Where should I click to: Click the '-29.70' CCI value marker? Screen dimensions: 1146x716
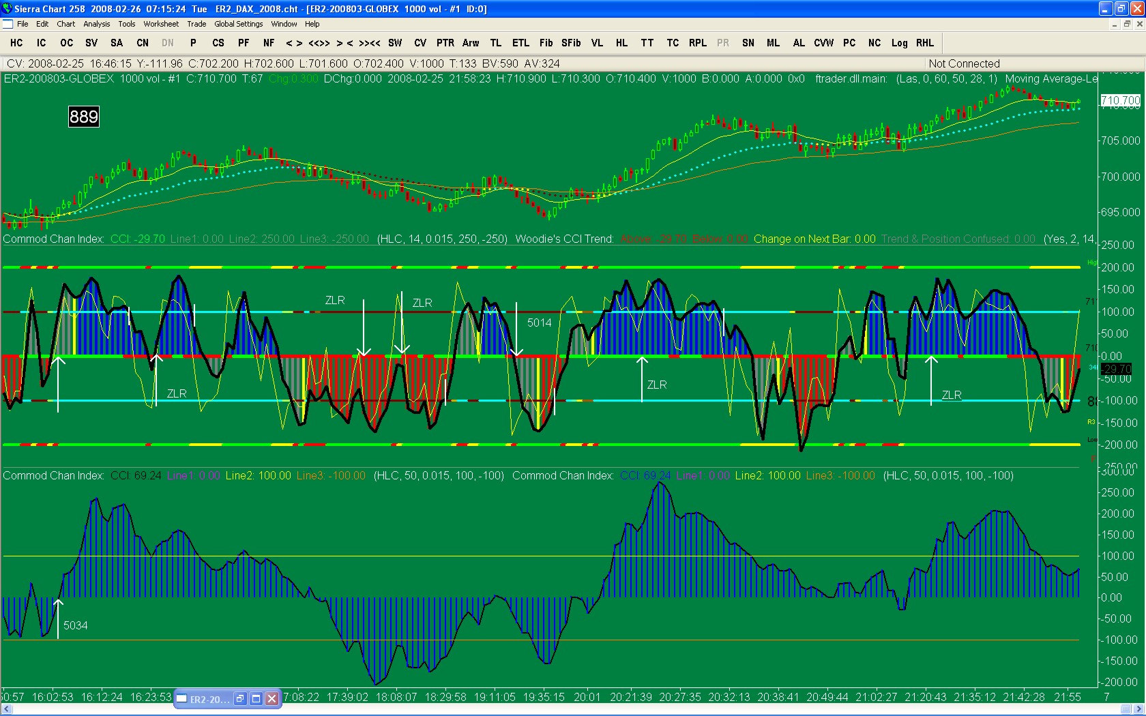(x=1117, y=369)
